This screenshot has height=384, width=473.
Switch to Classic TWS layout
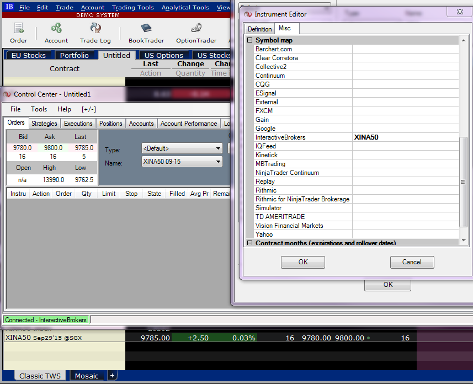[40, 376]
